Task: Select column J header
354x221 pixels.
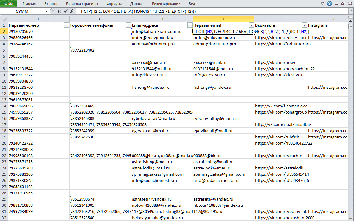Action: (281, 19)
